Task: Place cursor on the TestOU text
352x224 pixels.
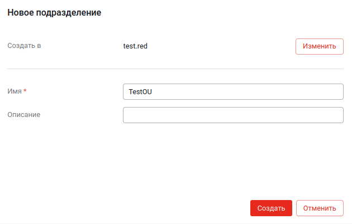Action: point(140,92)
